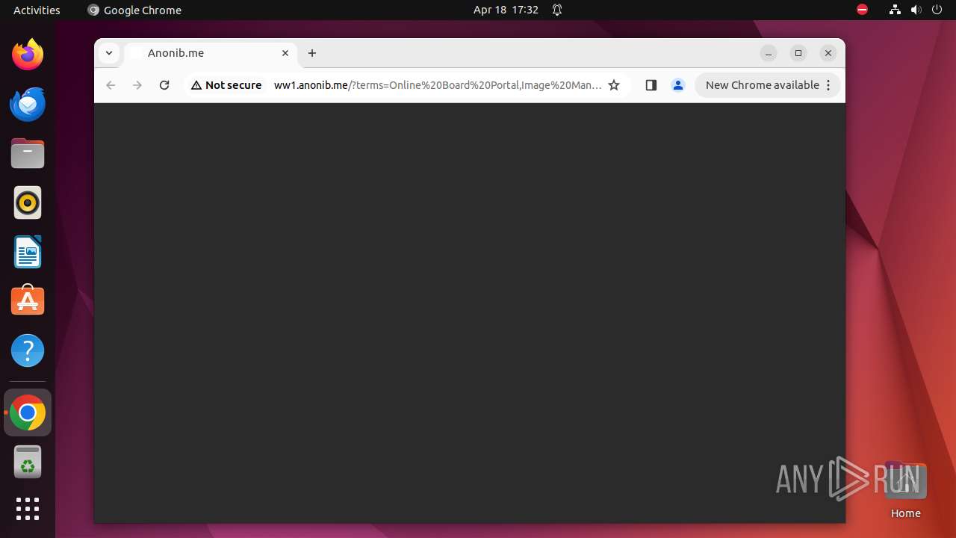Open the network status icon
956x538 pixels.
point(895,10)
